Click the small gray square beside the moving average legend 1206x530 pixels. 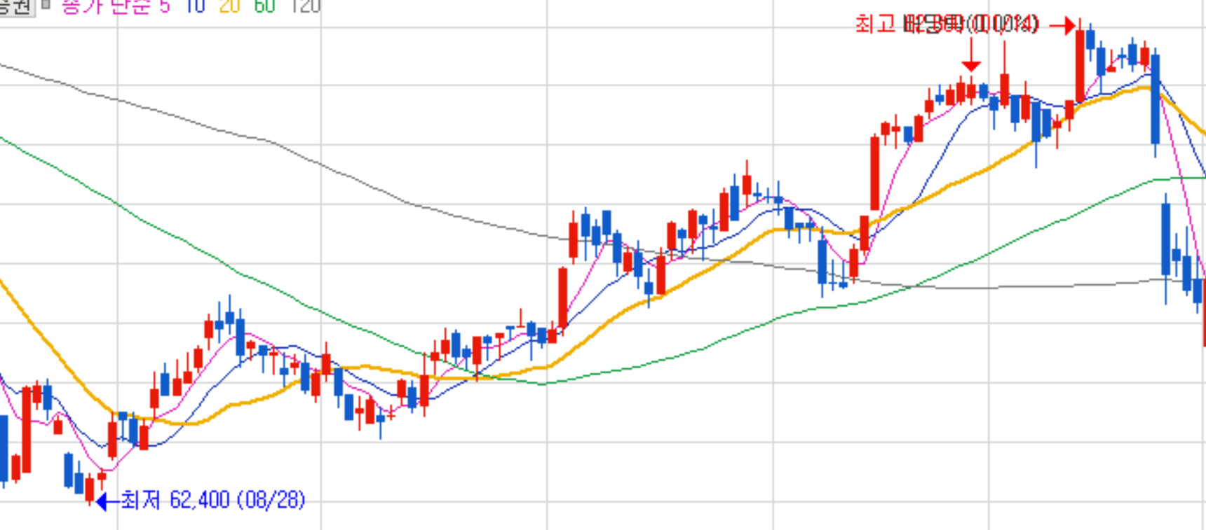click(x=46, y=4)
